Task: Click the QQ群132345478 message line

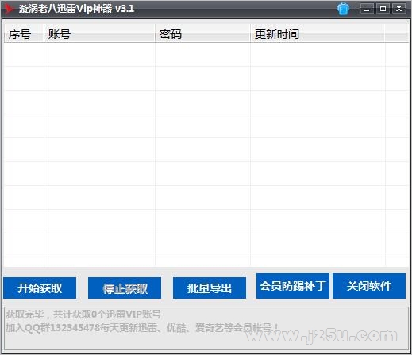Action: point(142,327)
